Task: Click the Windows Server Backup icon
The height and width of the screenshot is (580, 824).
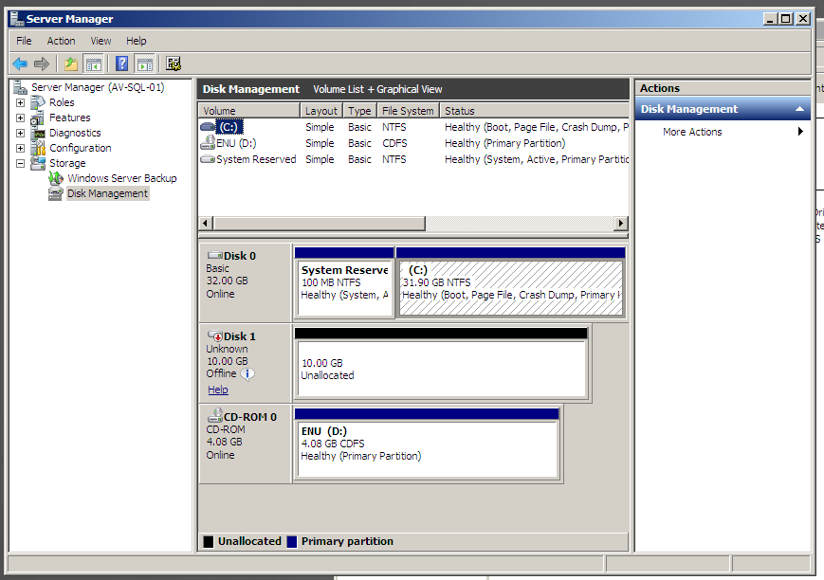Action: tap(56, 178)
